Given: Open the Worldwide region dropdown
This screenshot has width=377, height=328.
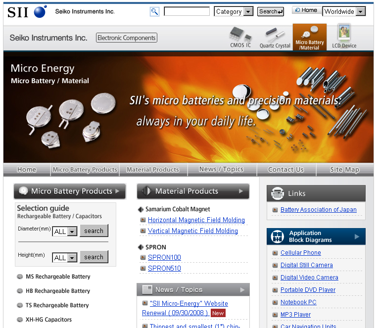Looking at the screenshot, I should click(x=344, y=11).
